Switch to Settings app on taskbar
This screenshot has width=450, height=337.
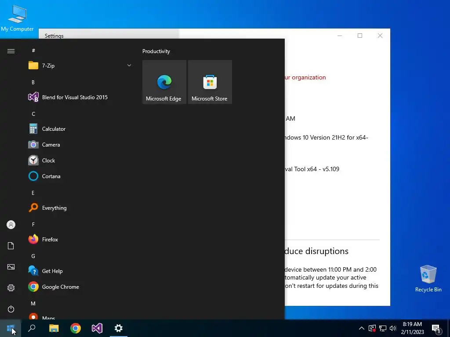pos(119,328)
